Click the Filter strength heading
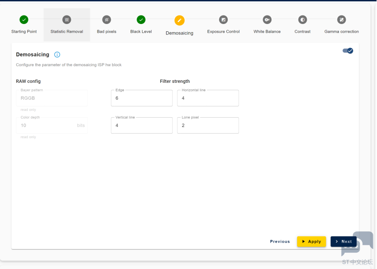Viewport: 377px width, 269px height. click(x=175, y=81)
